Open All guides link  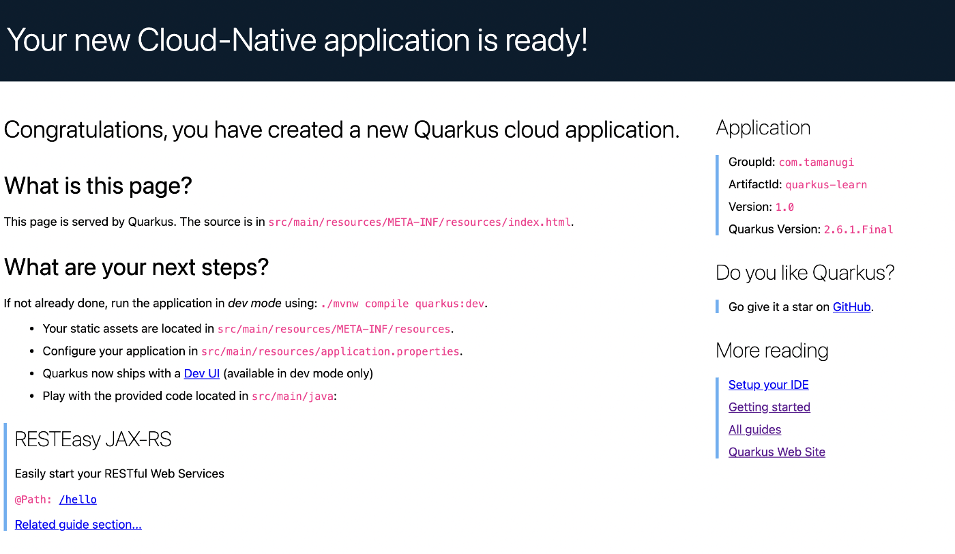(754, 430)
